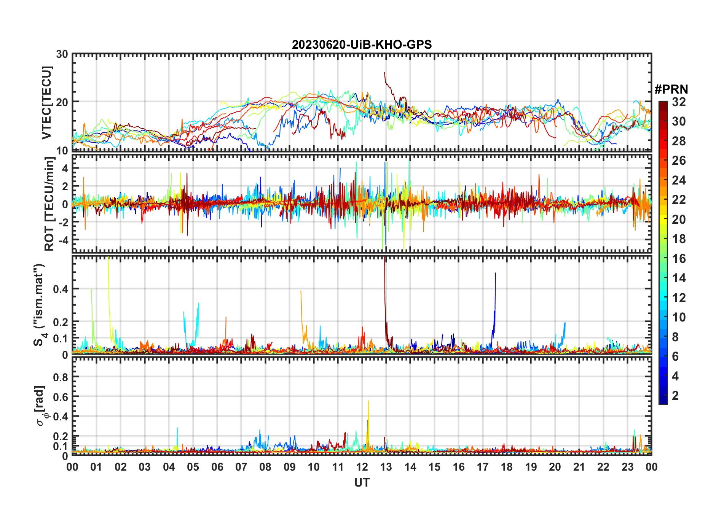The width and height of the screenshot is (724, 506).
Task: Click the UT hour tick "21"
Action: [579, 467]
